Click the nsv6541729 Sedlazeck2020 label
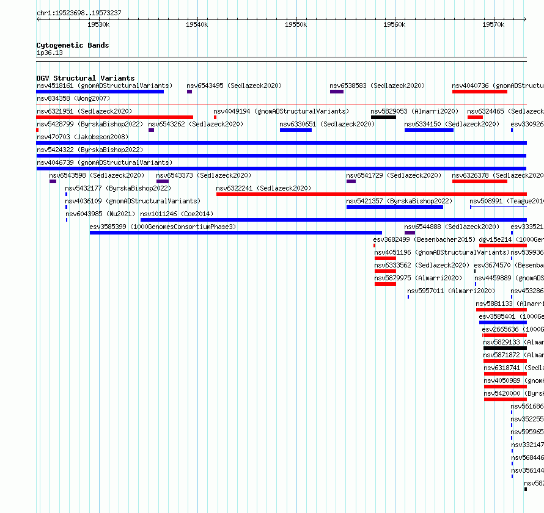 tap(394, 175)
